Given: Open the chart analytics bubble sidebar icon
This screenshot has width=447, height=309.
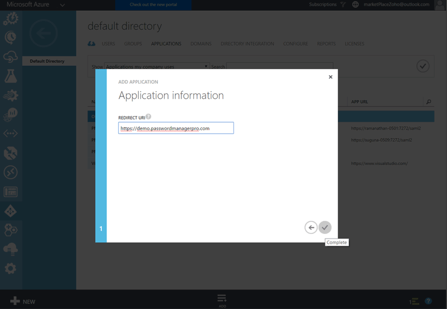Looking at the screenshot, I should 11,115.
